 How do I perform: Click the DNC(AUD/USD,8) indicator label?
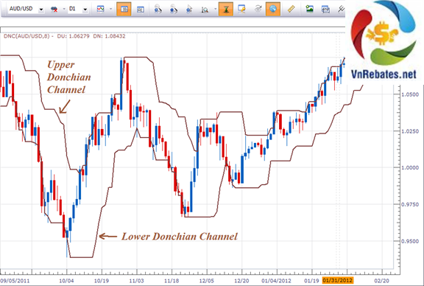(x=29, y=36)
